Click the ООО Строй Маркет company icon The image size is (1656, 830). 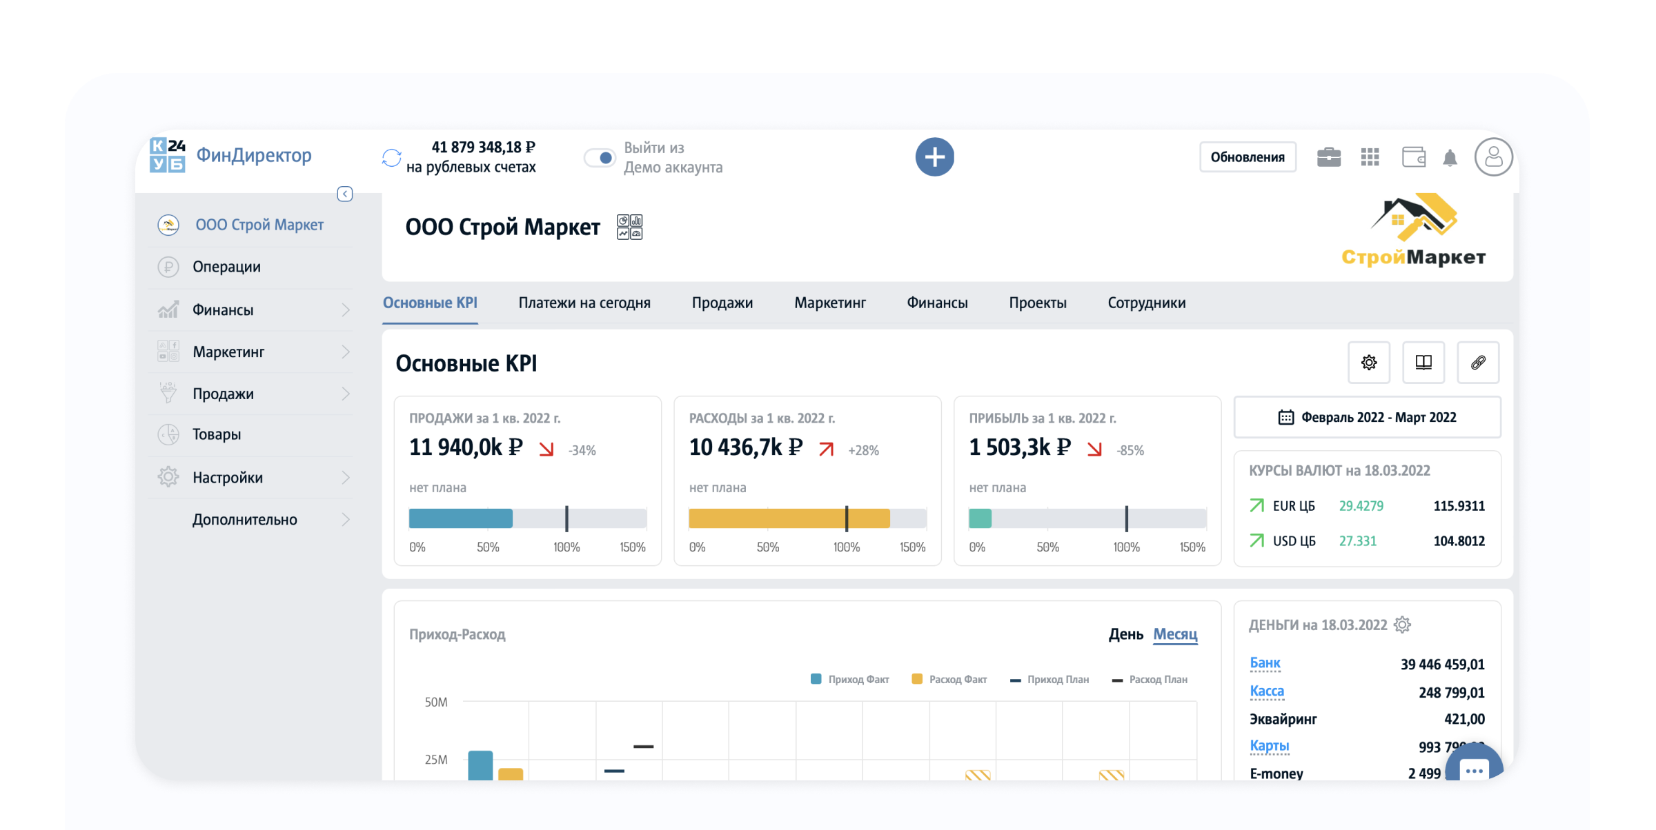168,225
